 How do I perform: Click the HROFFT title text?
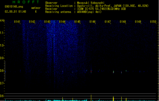[x=26, y=2]
